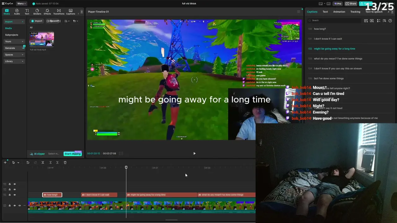Viewport: 397px width, 223px height.
Task: Open the Captions tool in the top toolbar
Action: pos(70,12)
